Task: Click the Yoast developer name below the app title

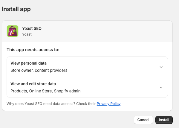Action: (27, 34)
